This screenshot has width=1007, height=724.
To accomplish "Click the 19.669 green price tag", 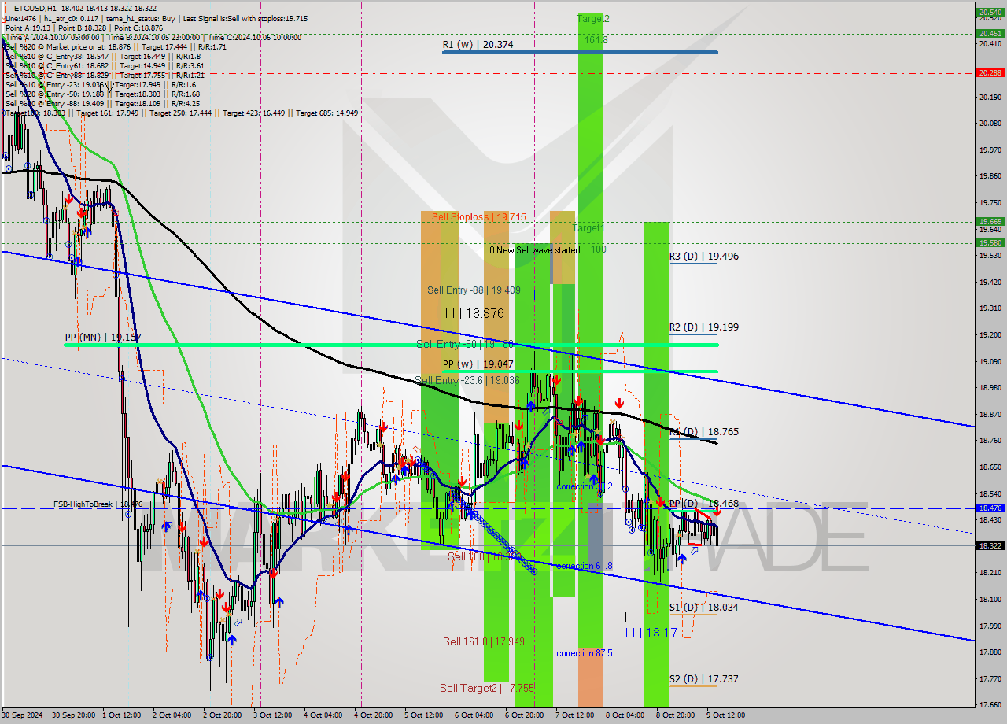I will pyautogui.click(x=990, y=221).
